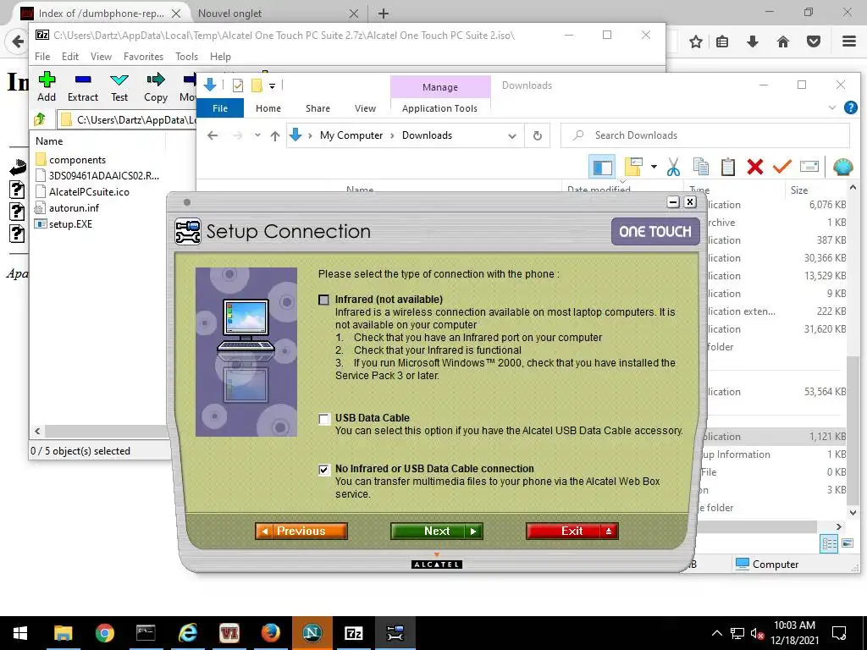Open Explorer recent locations dropdown arrow
This screenshot has height=650, width=867.
[257, 135]
